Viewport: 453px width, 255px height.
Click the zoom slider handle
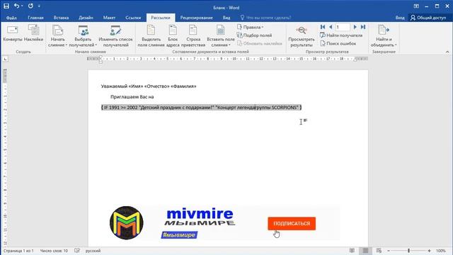[409, 251]
